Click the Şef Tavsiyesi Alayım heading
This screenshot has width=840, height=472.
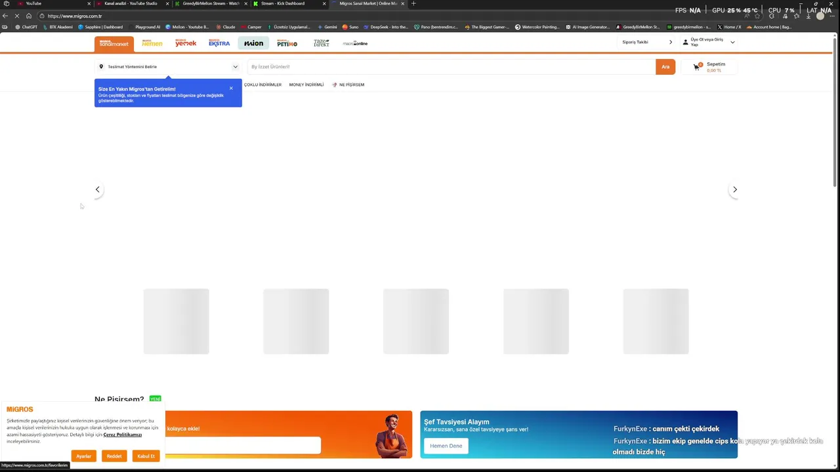tap(457, 422)
